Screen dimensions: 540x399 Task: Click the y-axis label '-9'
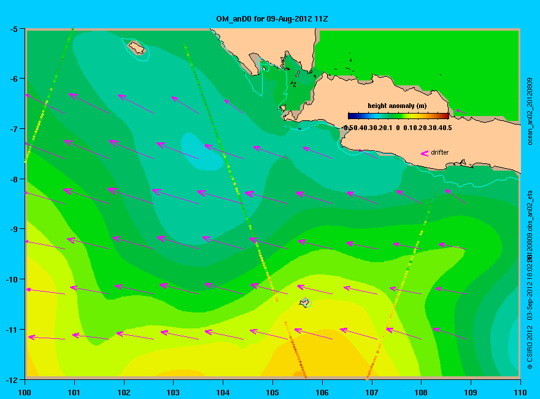click(13, 229)
